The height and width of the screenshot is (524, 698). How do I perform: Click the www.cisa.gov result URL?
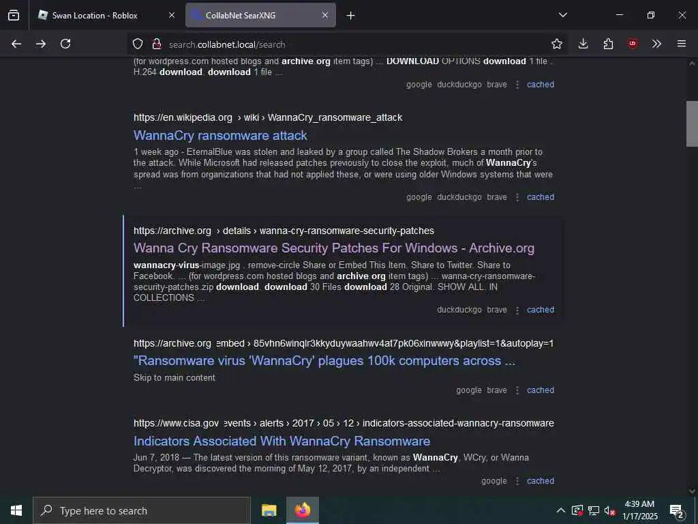(344, 423)
